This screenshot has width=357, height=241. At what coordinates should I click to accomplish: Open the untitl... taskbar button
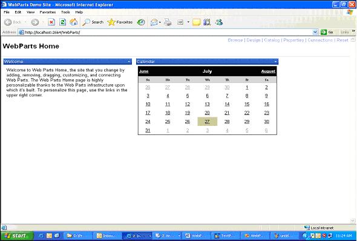(x=284, y=236)
